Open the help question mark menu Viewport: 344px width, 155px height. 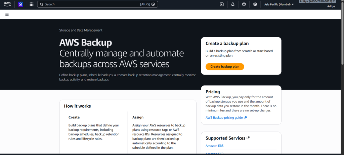click(x=244, y=4)
